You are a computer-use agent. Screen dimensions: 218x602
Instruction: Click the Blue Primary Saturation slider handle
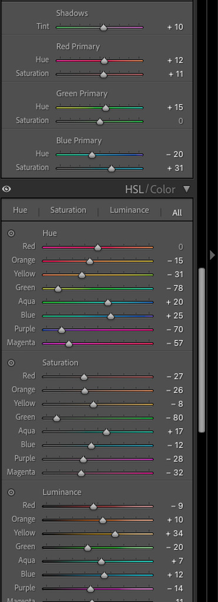pyautogui.click(x=111, y=168)
